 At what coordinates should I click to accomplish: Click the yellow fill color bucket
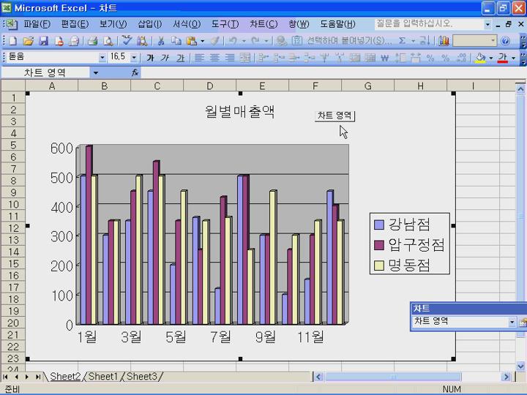(481, 58)
